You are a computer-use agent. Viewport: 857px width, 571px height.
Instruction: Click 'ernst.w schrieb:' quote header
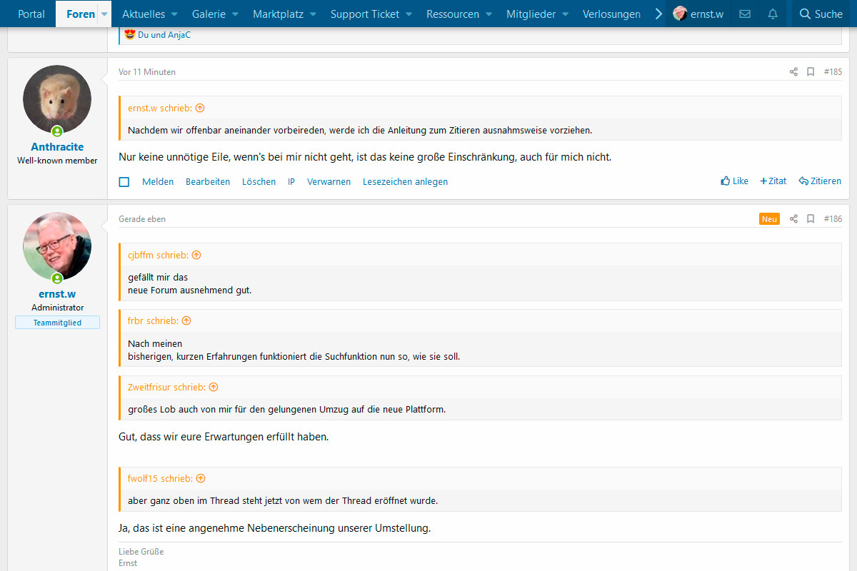click(160, 108)
